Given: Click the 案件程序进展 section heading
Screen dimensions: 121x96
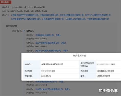Looking at the screenshot, I should tap(11, 26).
